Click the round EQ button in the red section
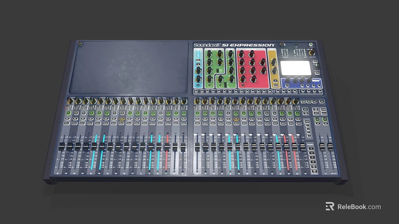399x224 pixels. (x=243, y=85)
